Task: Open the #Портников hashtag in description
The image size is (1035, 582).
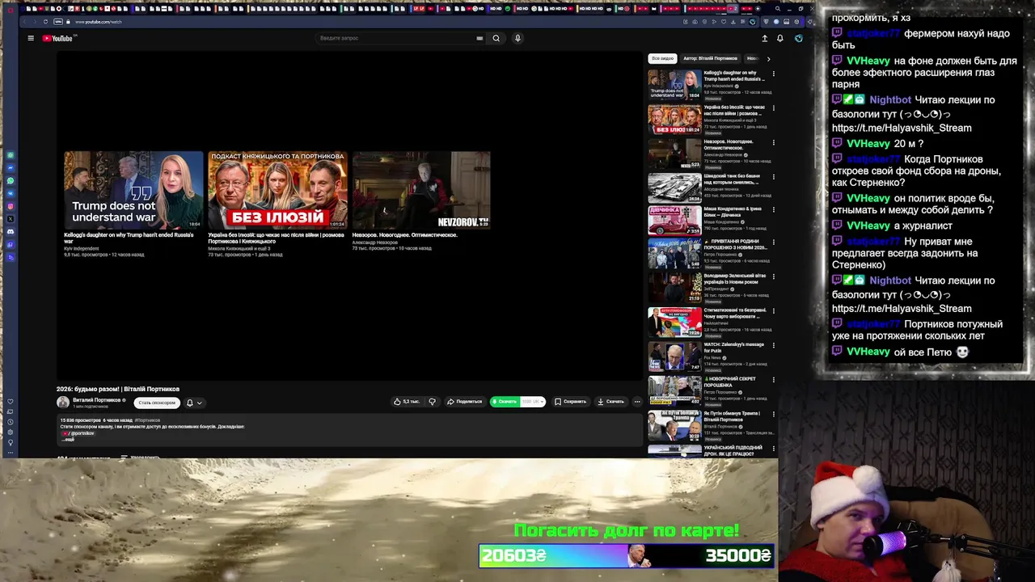Action: tap(147, 420)
